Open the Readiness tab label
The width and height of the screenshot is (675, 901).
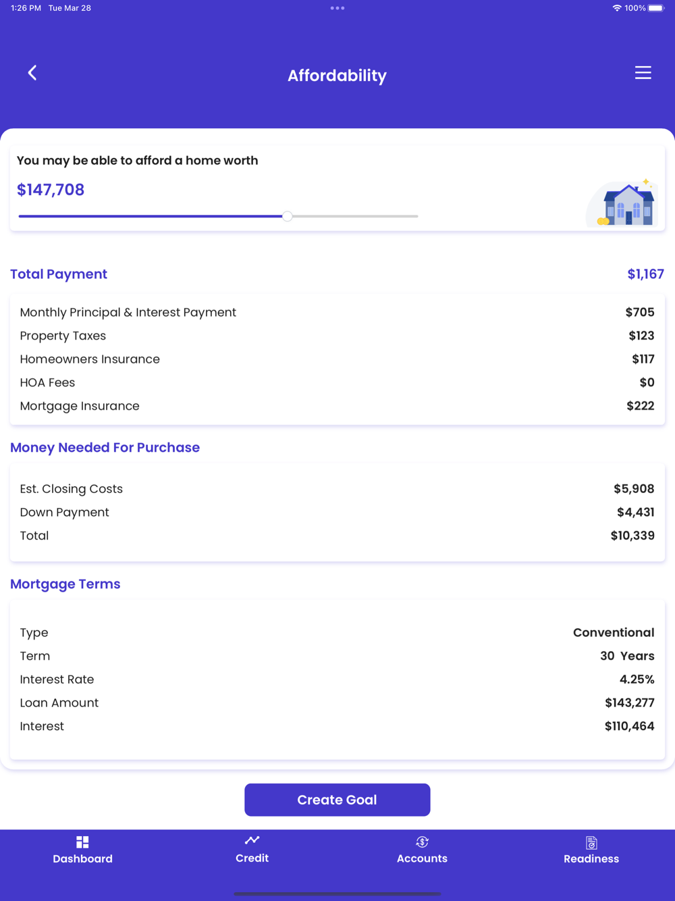(x=591, y=858)
